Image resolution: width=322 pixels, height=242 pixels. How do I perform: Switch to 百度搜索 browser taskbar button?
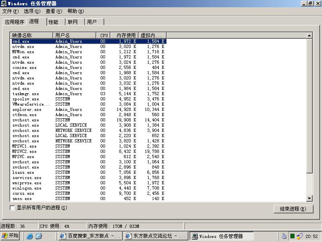[x=90, y=236]
